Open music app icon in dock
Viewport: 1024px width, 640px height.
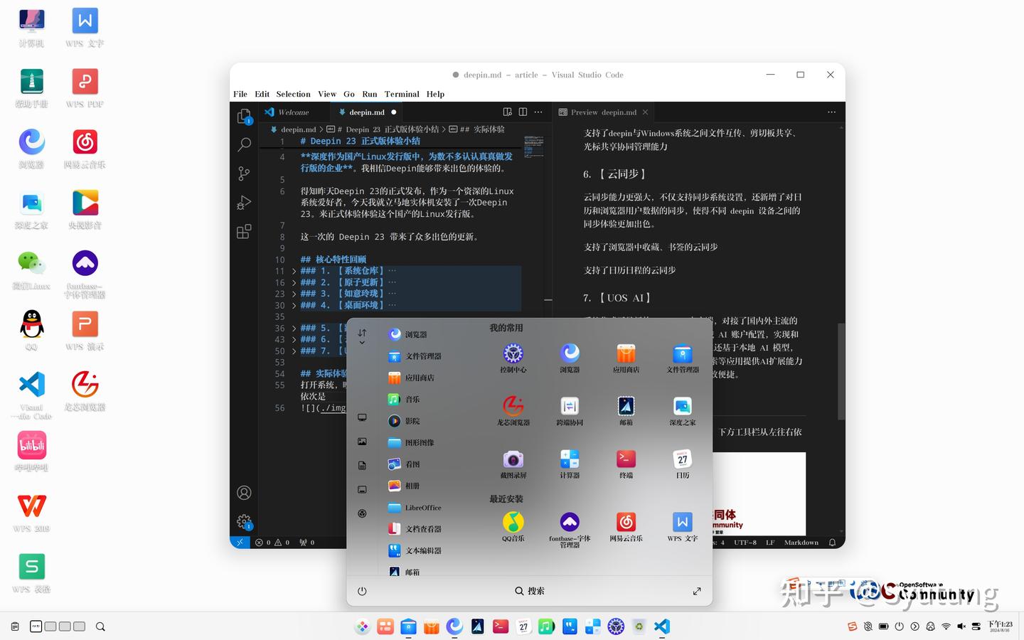[x=546, y=626]
